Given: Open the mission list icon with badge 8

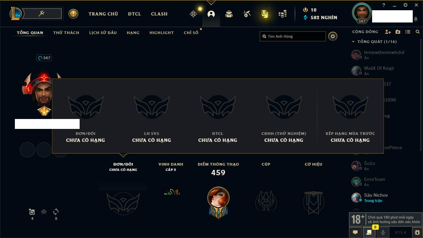Looking at the screenshot, I should tap(369, 232).
